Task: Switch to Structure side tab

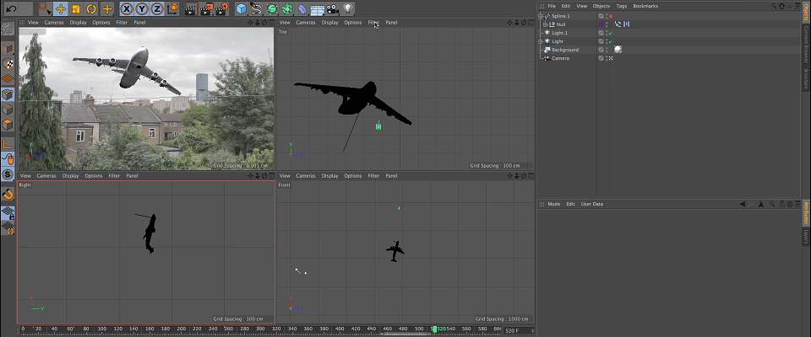Action: (805, 79)
